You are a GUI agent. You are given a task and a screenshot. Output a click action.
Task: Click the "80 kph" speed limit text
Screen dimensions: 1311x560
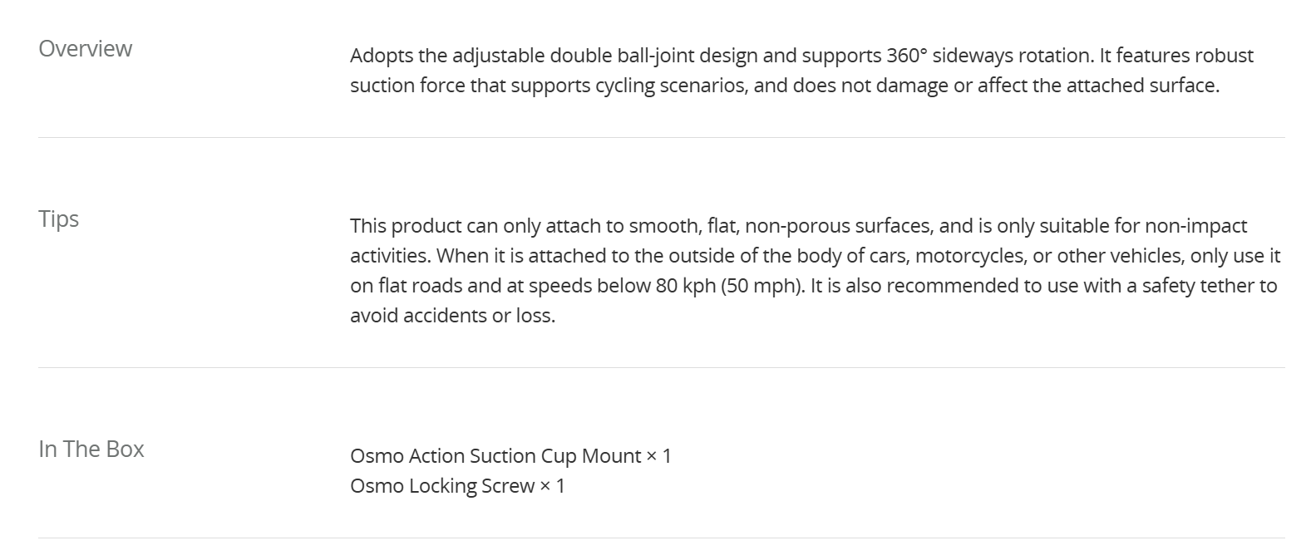point(686,286)
